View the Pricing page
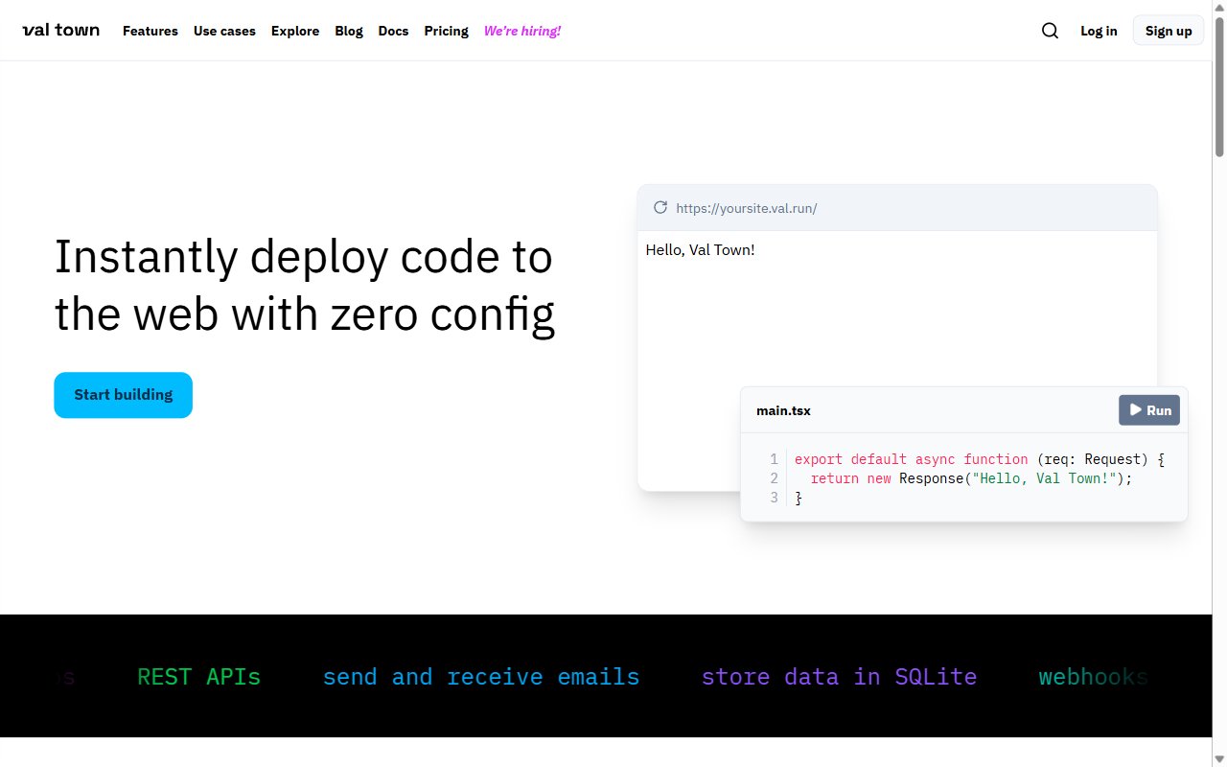 (x=447, y=31)
